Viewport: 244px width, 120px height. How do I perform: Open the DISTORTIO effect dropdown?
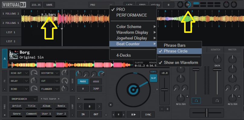pos(57,73)
